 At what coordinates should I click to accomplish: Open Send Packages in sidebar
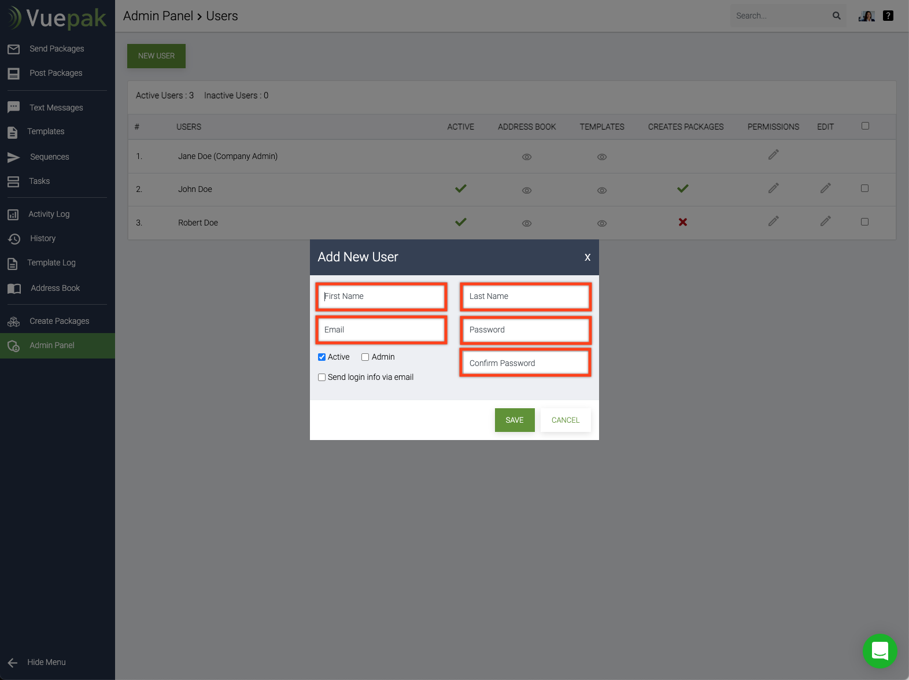pos(57,49)
